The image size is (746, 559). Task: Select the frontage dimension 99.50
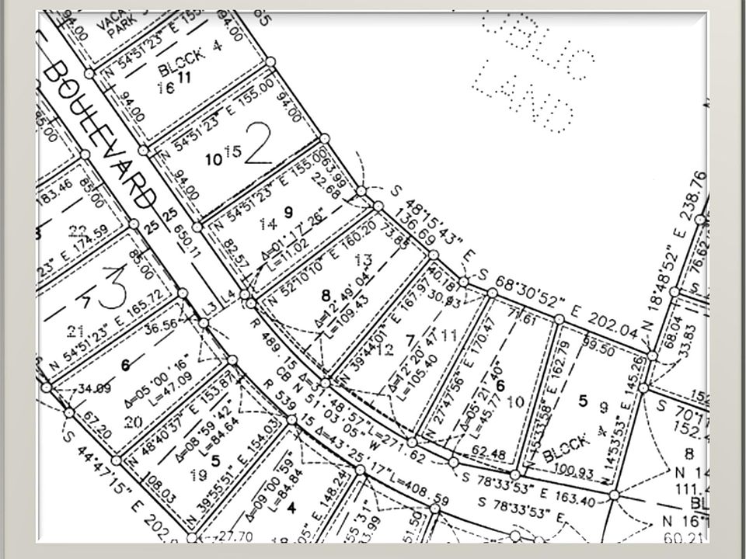[x=599, y=347]
